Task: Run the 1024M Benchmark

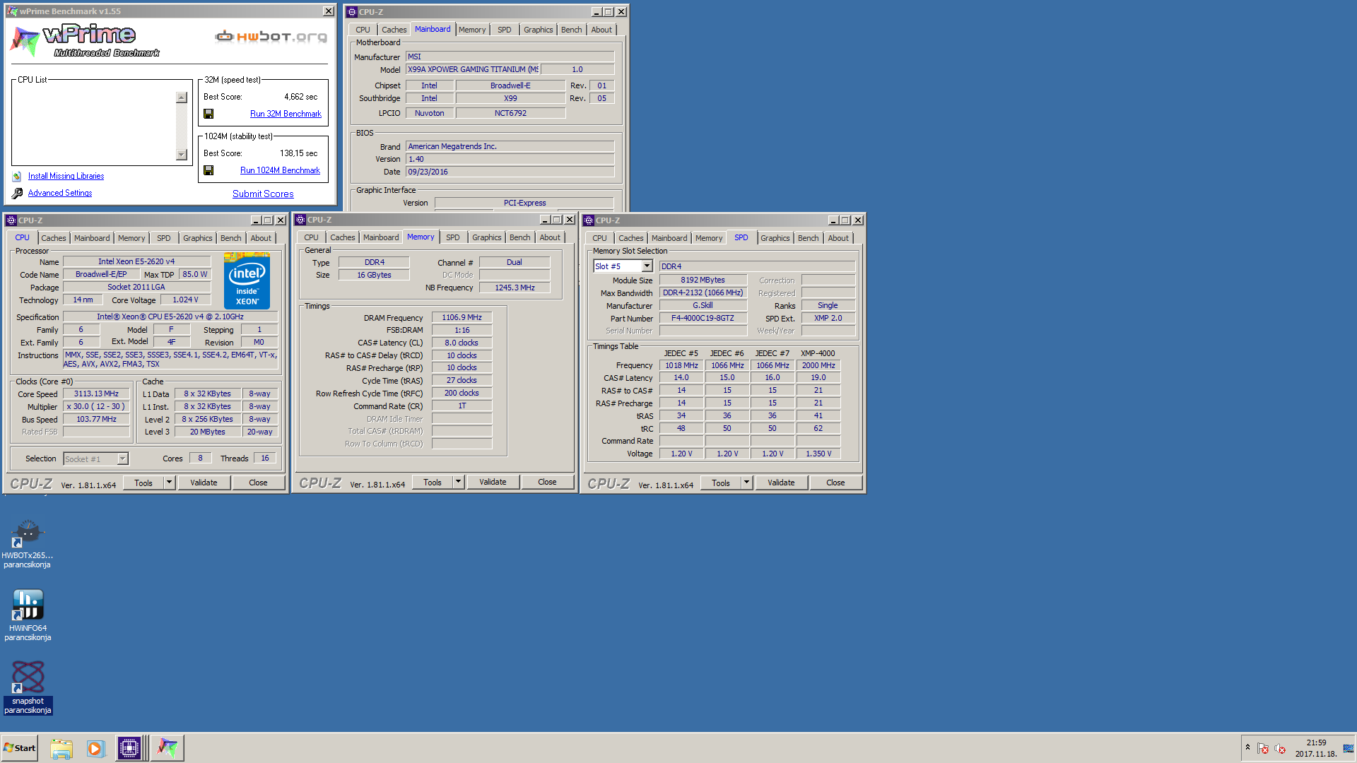Action: coord(280,170)
